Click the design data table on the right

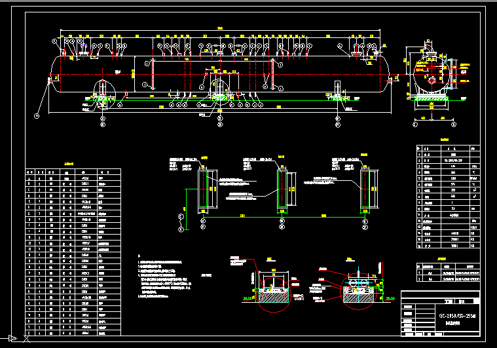[447, 197]
